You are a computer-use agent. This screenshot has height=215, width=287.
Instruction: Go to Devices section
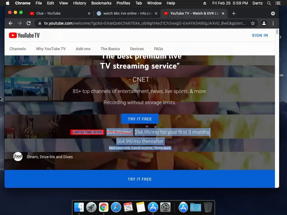(x=137, y=49)
